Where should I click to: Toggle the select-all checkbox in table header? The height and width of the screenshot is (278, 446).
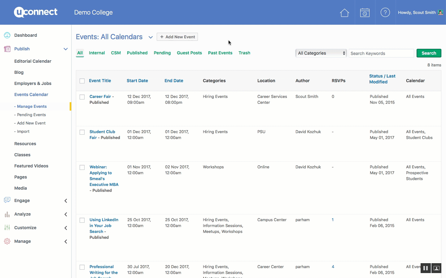pos(82,81)
